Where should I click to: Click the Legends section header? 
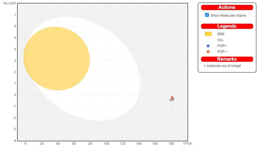(x=227, y=26)
